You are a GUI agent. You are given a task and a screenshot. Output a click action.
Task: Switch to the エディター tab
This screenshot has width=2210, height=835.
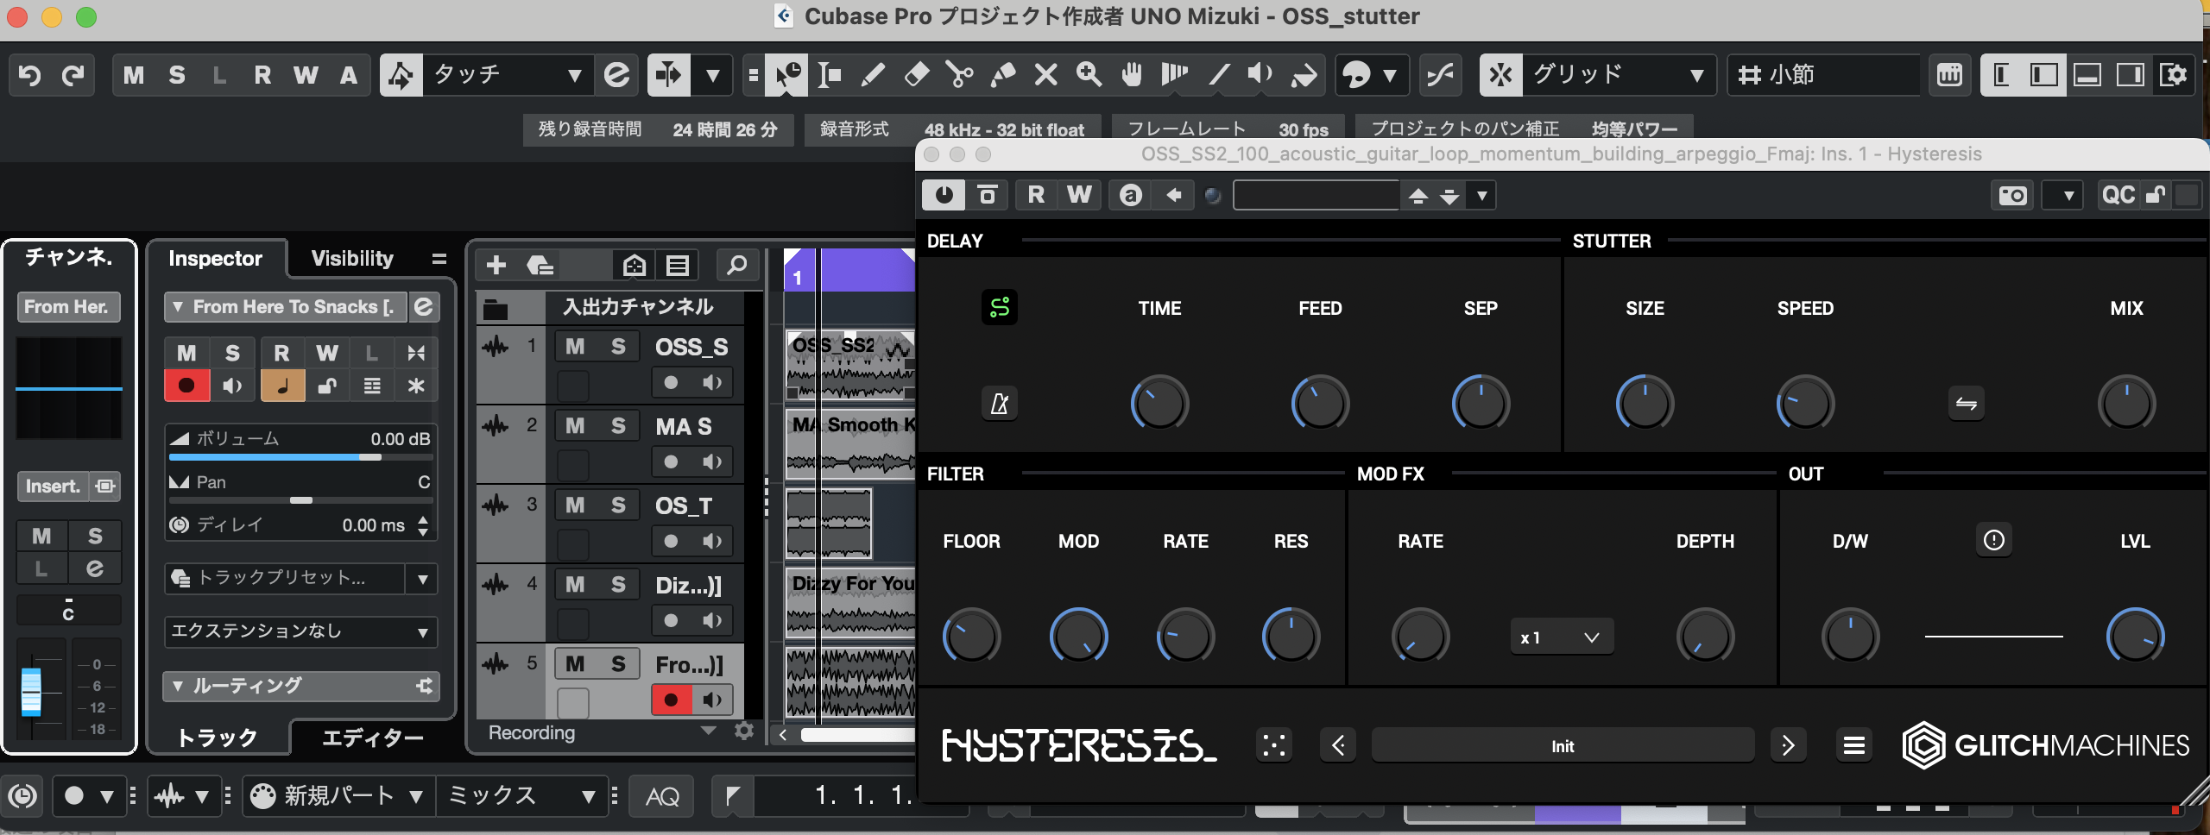pos(373,738)
